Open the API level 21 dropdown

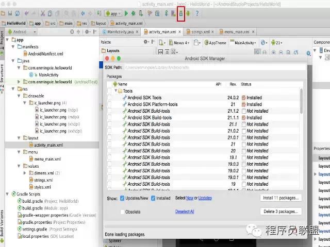pos(277,43)
